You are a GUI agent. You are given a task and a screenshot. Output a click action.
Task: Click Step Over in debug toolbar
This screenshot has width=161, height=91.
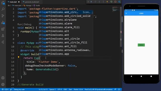pos(95,2)
